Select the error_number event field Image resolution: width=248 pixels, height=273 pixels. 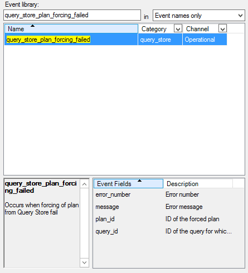pos(113,194)
